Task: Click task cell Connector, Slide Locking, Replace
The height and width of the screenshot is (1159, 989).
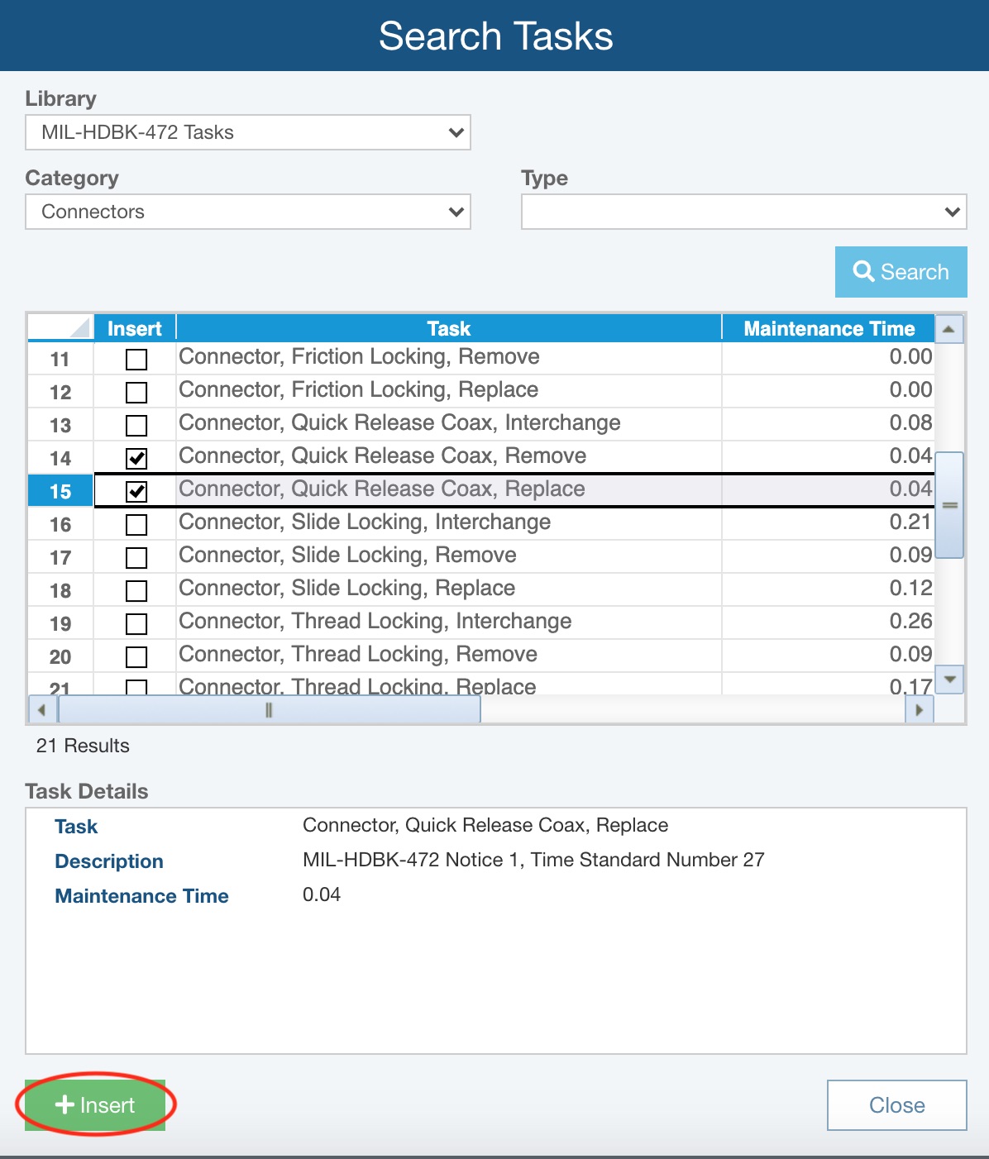Action: [449, 589]
